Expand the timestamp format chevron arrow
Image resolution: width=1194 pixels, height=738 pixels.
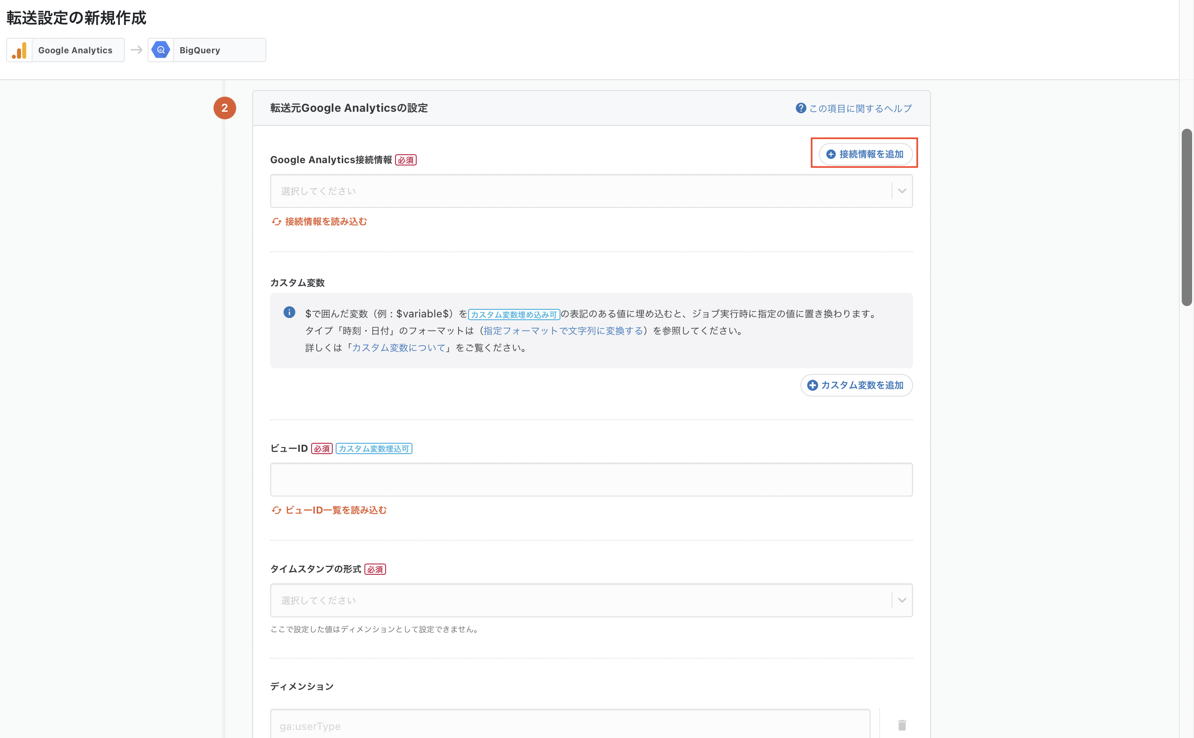[902, 600]
